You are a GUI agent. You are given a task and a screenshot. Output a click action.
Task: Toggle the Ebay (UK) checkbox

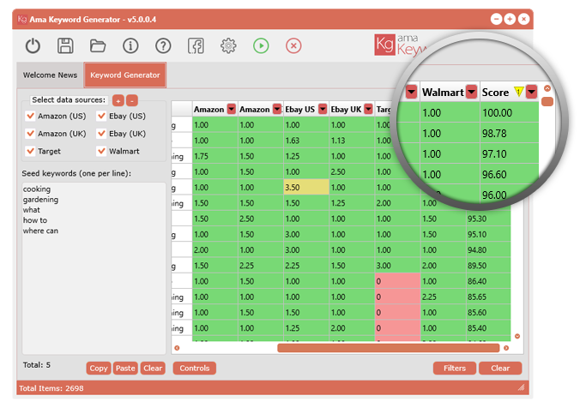tap(101, 134)
